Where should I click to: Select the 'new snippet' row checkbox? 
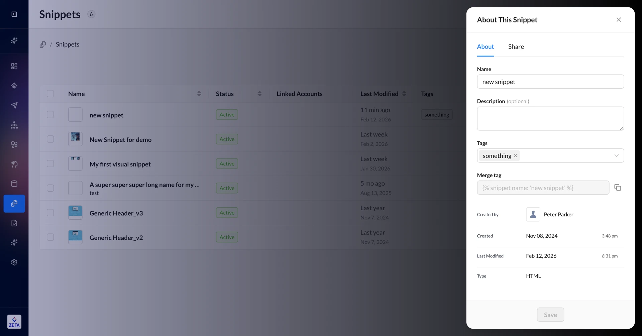tap(50, 115)
